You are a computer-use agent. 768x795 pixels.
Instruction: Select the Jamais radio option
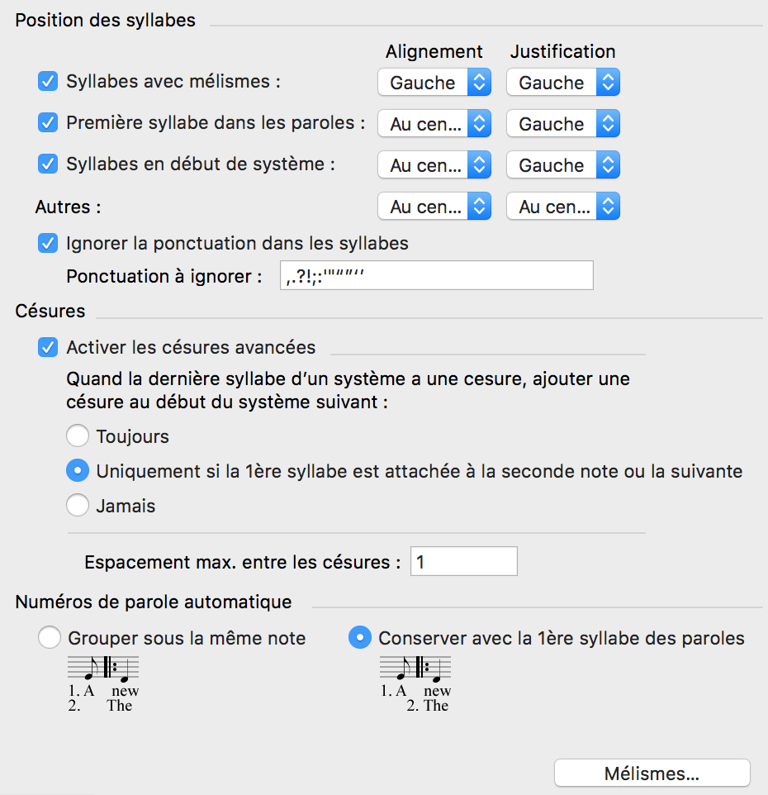pos(78,506)
